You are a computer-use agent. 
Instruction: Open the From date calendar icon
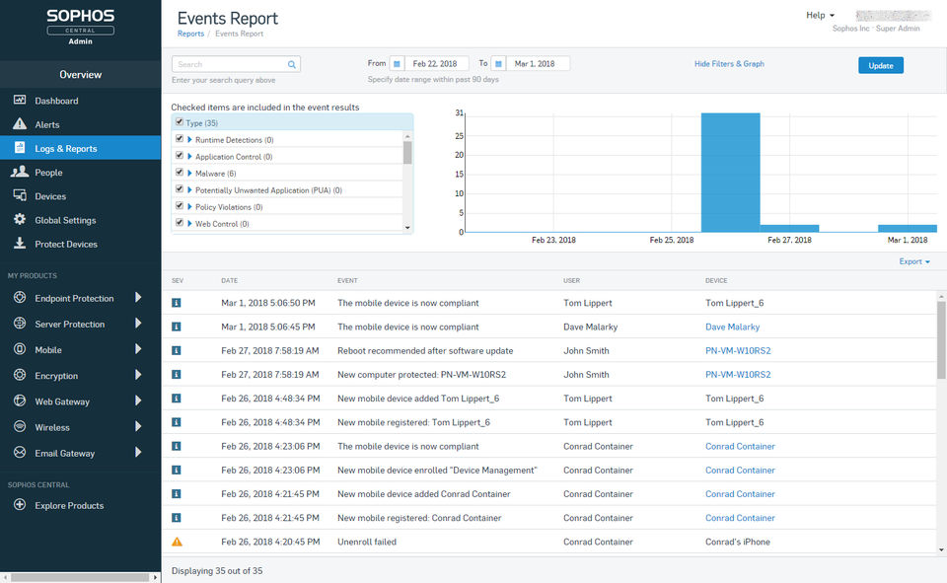coord(397,64)
